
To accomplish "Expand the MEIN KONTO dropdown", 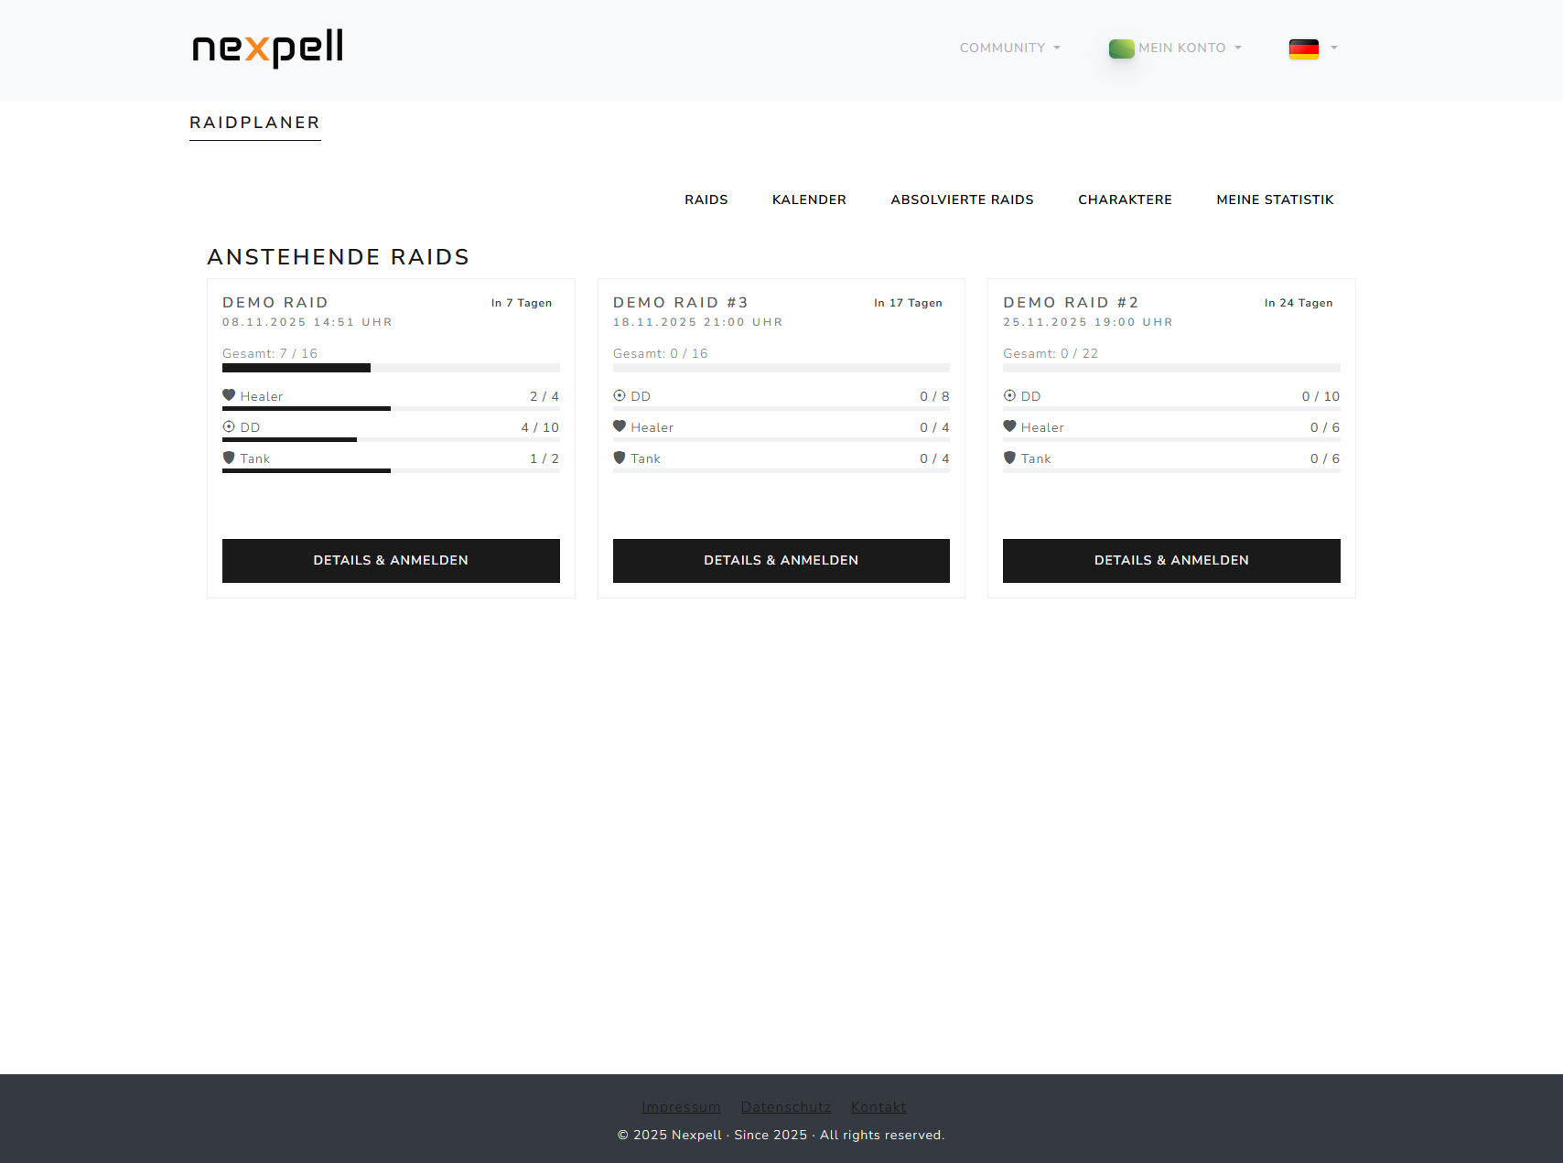I will coord(1186,48).
